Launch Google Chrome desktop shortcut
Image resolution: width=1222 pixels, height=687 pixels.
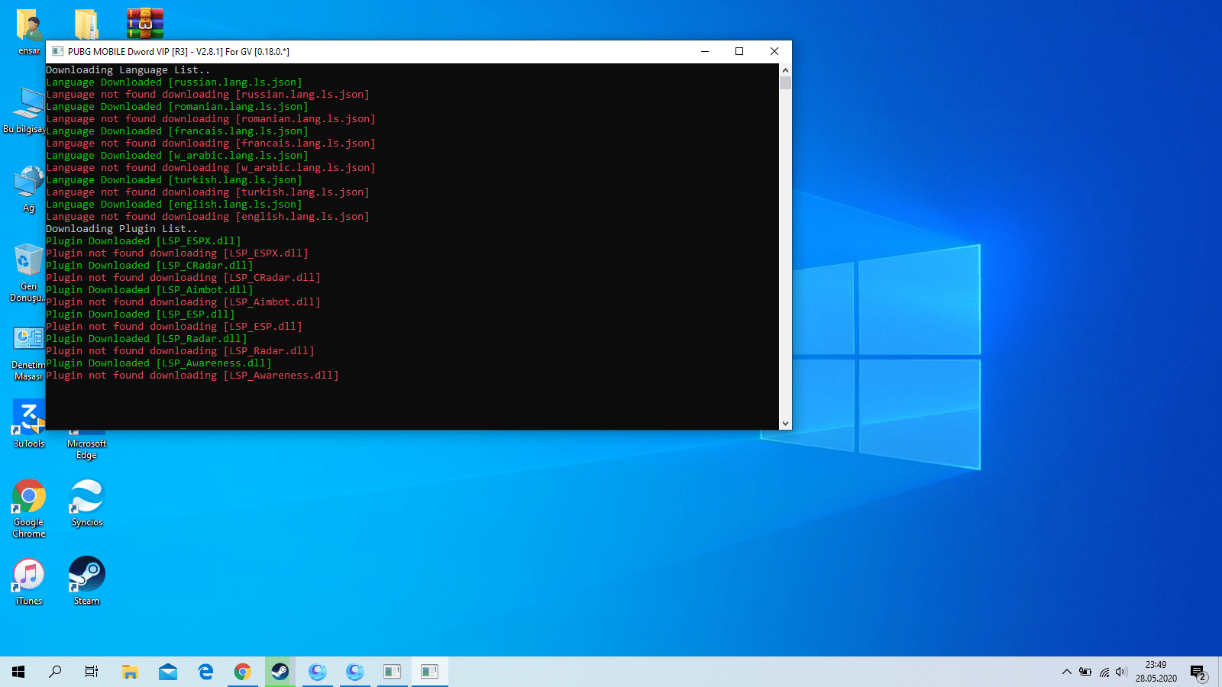click(x=29, y=508)
